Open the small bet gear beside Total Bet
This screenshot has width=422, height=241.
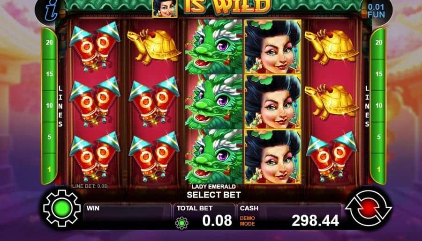tap(182, 223)
